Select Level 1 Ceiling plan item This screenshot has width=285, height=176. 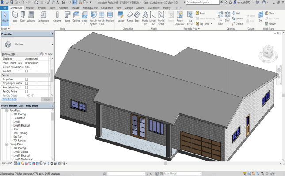pos(21,152)
